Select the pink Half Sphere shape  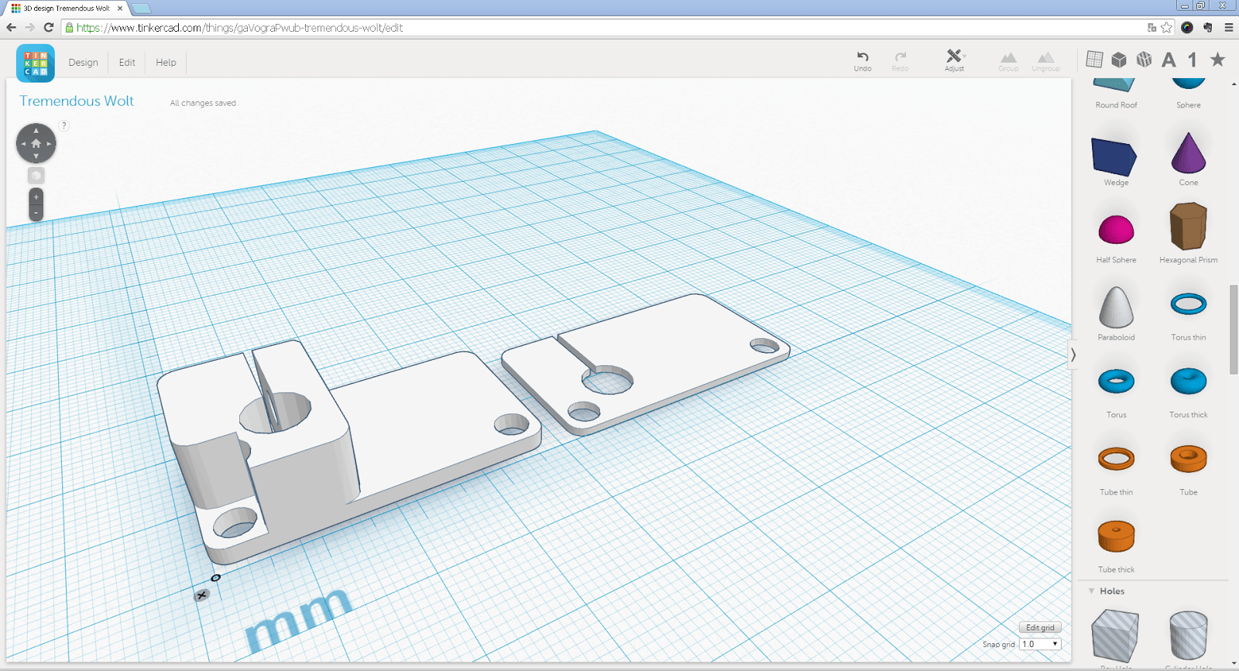pos(1116,231)
